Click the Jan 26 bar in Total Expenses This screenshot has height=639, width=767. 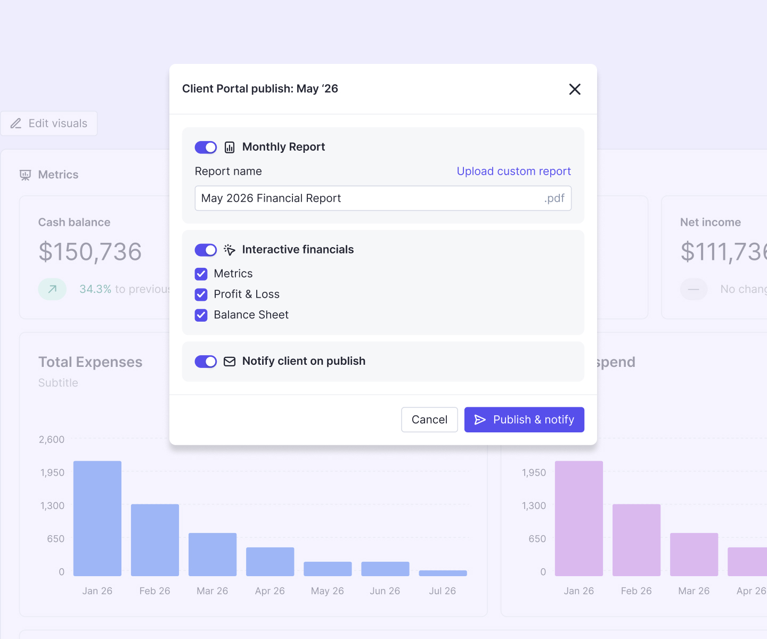pos(97,518)
